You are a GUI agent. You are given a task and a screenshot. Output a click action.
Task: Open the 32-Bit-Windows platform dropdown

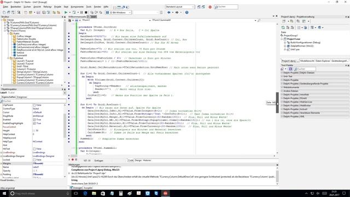[118, 13]
